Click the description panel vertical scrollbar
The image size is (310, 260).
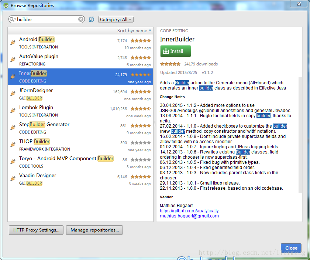tap(300, 135)
